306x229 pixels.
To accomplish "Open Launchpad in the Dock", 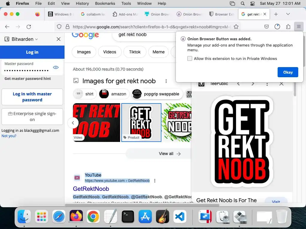I will tap(41, 216).
